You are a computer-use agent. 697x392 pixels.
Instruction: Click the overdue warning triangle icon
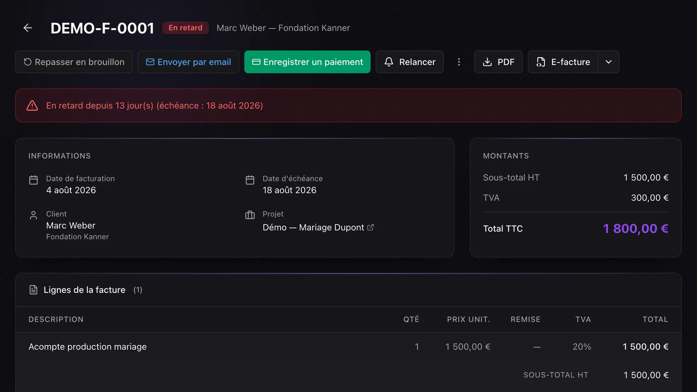point(32,106)
